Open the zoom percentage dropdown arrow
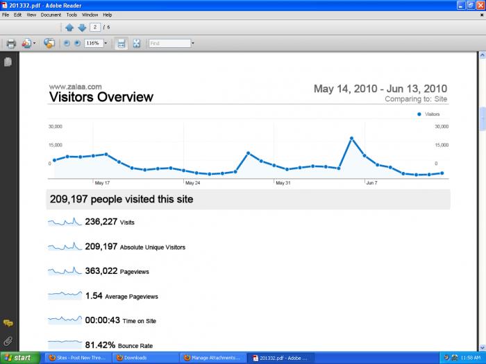The height and width of the screenshot is (364, 486). [x=106, y=43]
